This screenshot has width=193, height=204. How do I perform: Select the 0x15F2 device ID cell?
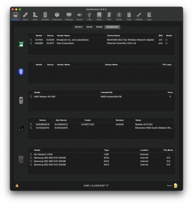pos(50,43)
